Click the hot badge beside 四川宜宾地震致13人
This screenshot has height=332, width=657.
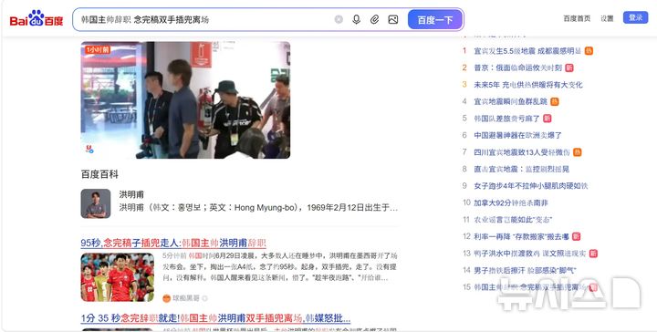577,152
